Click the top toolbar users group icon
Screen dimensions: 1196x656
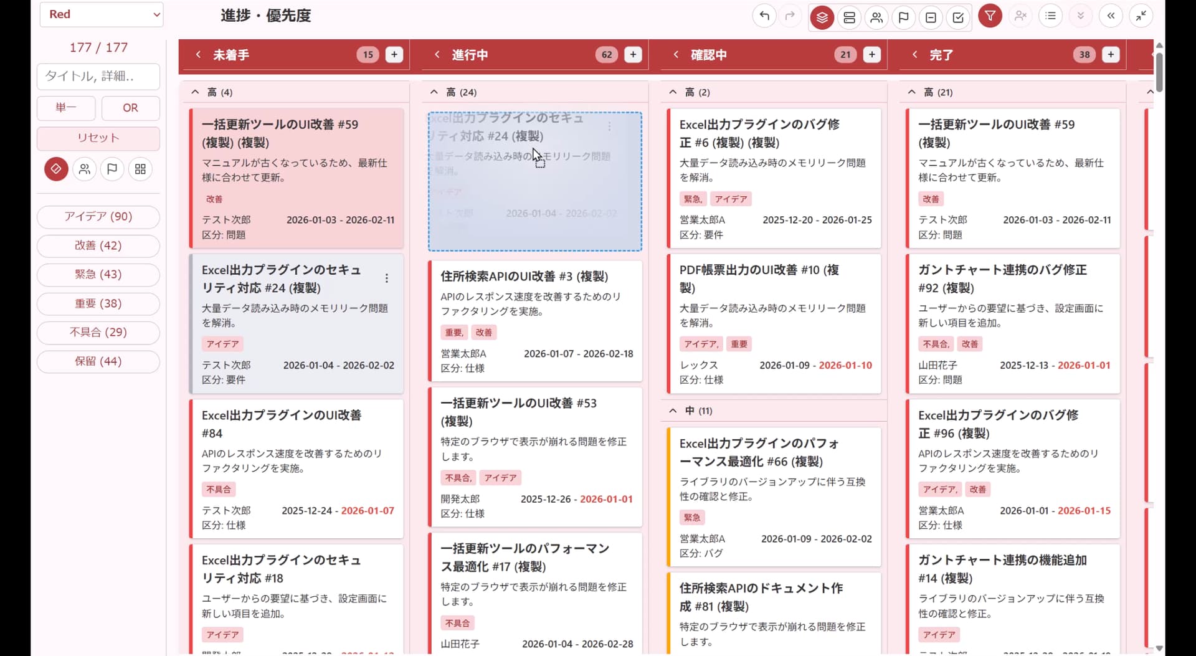click(876, 17)
